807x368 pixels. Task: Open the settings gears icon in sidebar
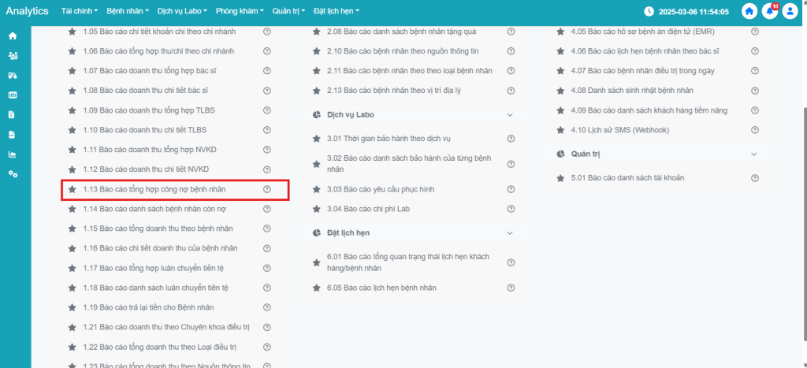click(x=13, y=174)
